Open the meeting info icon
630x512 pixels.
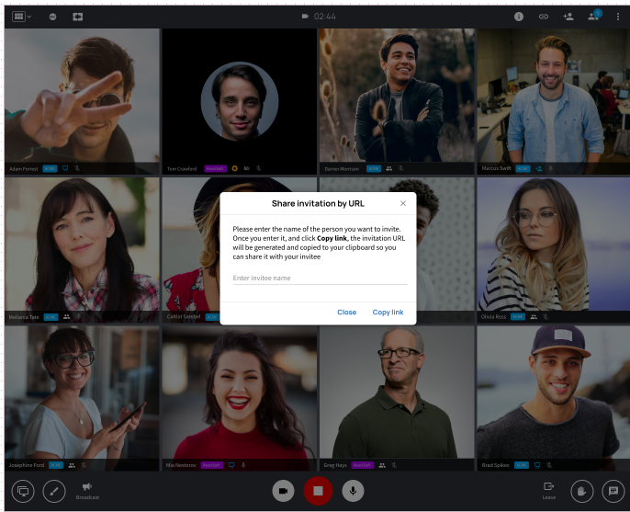click(519, 17)
